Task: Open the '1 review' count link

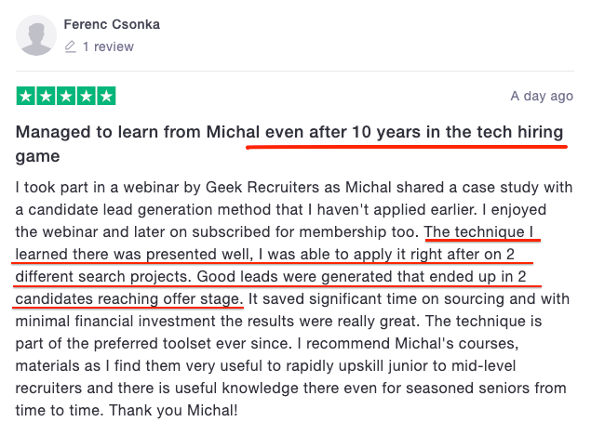Action: (x=108, y=46)
